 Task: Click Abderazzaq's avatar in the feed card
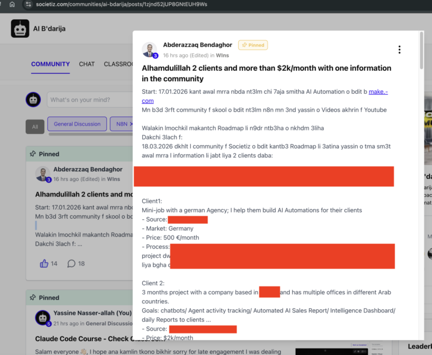pyautogui.click(x=43, y=174)
